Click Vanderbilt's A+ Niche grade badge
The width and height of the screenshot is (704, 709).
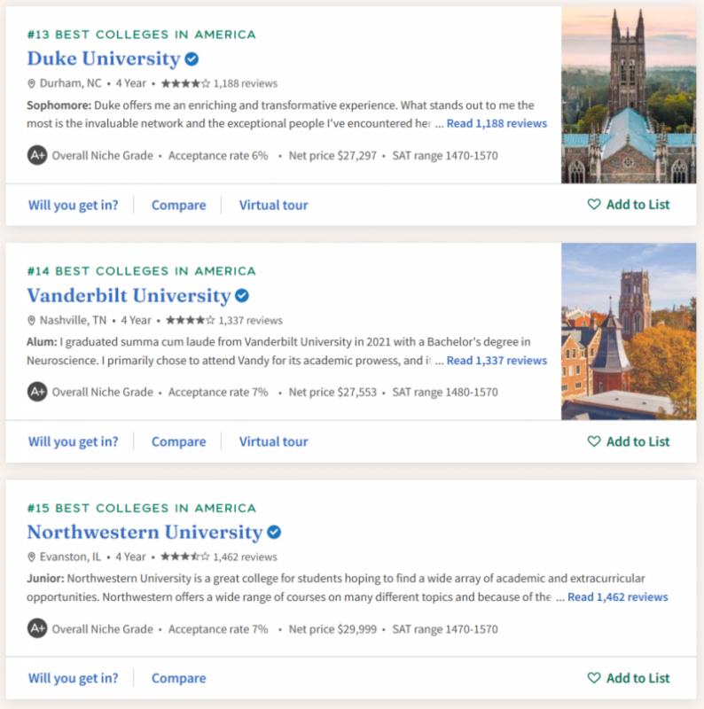(x=37, y=392)
